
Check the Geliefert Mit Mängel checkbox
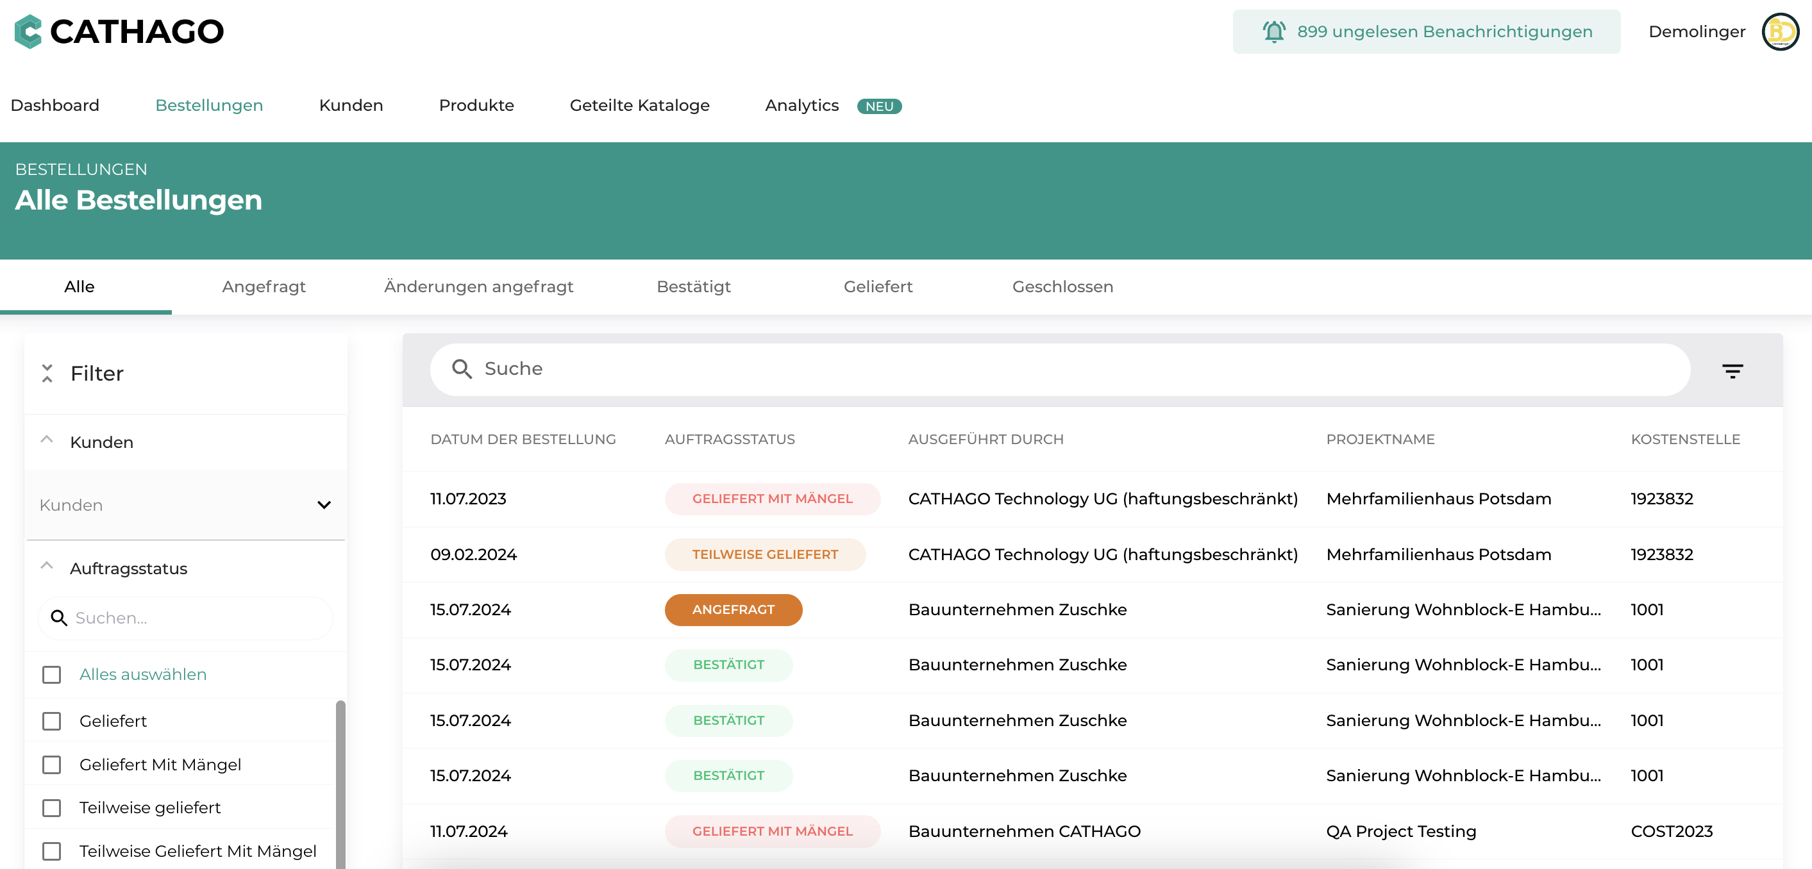click(x=51, y=765)
